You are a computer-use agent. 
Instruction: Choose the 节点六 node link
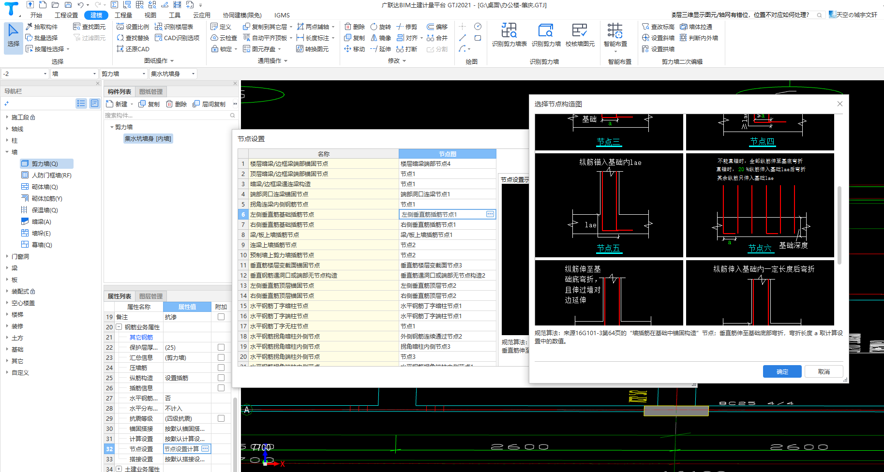(760, 248)
